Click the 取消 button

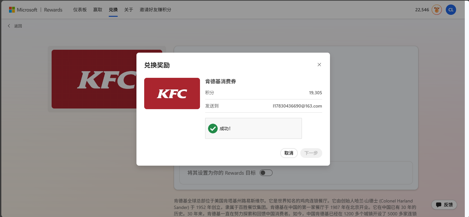pos(289,153)
